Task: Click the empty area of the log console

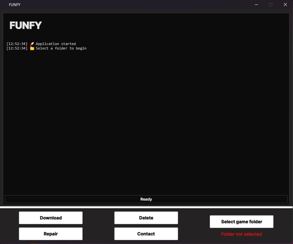Action: [x=146, y=121]
